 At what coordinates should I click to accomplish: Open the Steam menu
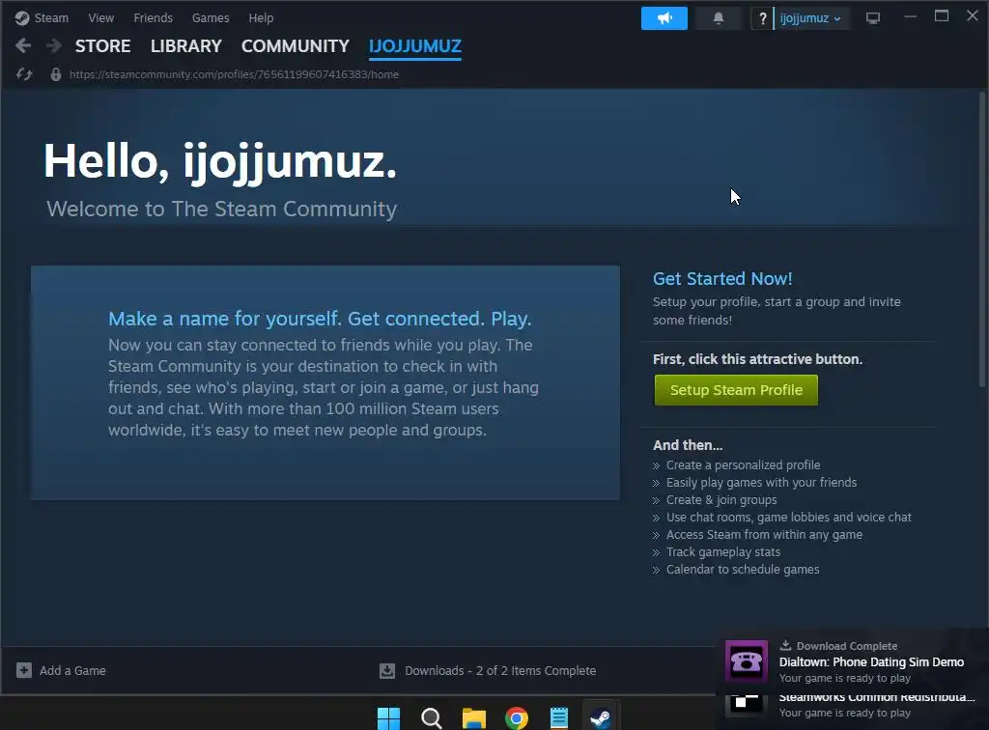(x=51, y=17)
